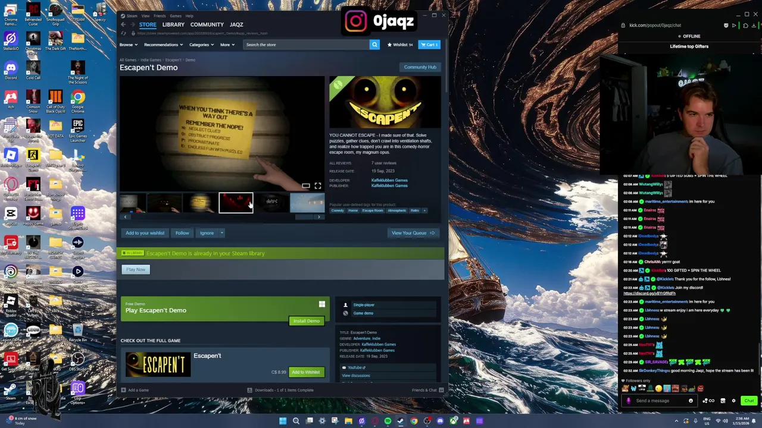This screenshot has width=762, height=428.
Task: Open Kick chat settings gear
Action: 733,401
